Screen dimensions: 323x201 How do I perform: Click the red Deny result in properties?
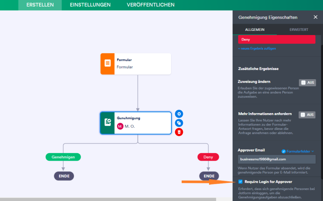click(x=277, y=39)
